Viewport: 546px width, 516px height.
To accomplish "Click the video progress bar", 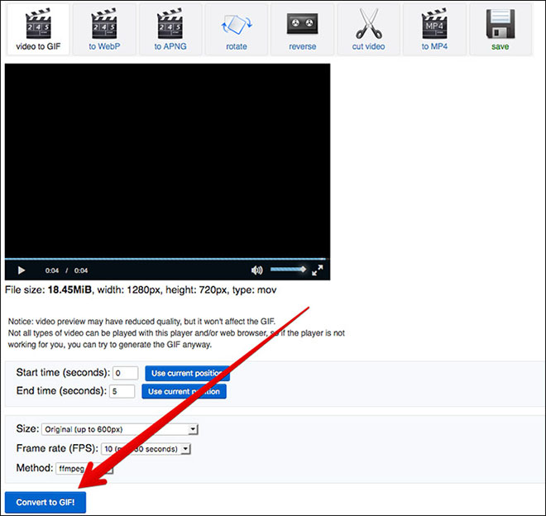I will (165, 259).
